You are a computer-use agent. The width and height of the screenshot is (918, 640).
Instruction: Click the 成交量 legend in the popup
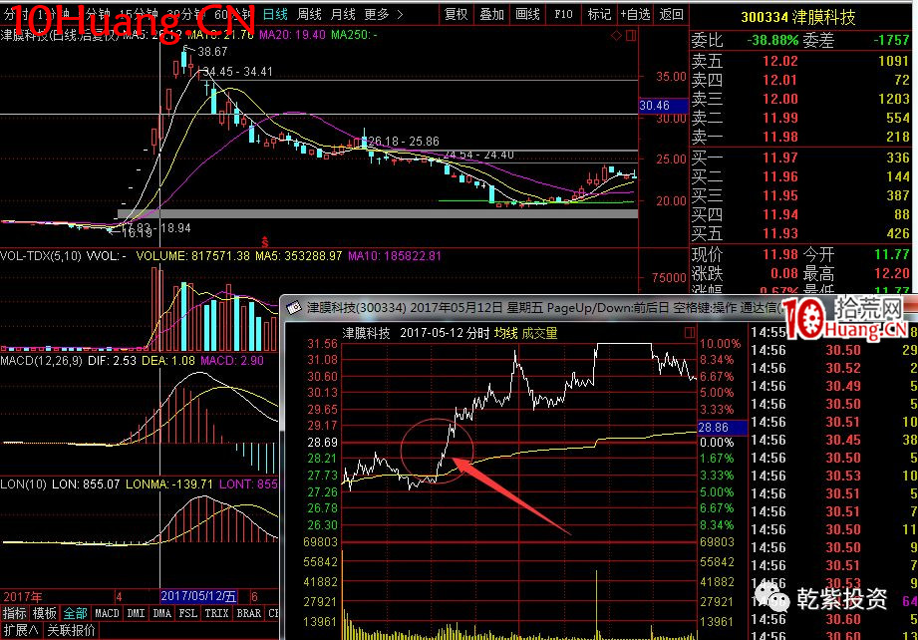click(x=540, y=333)
